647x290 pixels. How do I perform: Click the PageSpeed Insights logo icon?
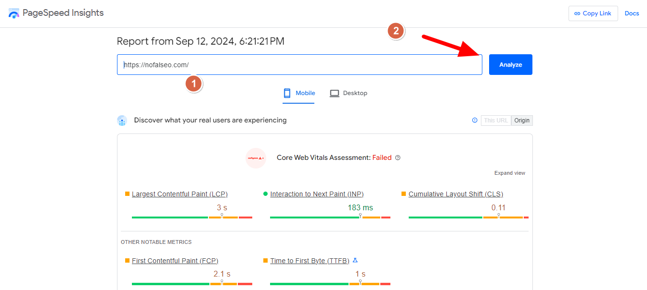click(x=14, y=13)
